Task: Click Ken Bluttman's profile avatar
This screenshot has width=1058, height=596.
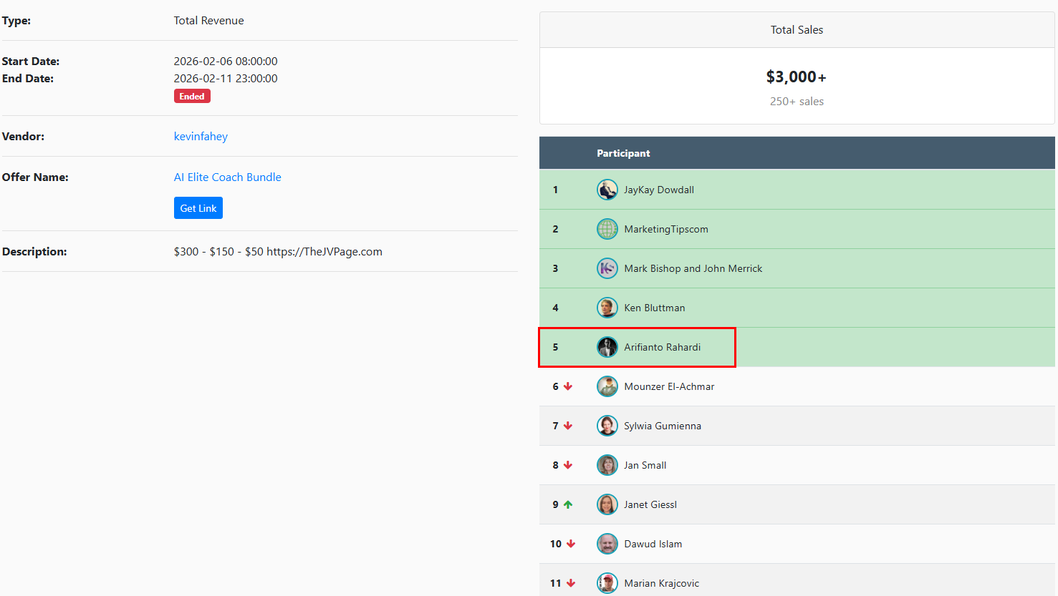Action: pos(607,308)
